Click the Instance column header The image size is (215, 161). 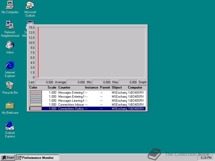coord(91,87)
